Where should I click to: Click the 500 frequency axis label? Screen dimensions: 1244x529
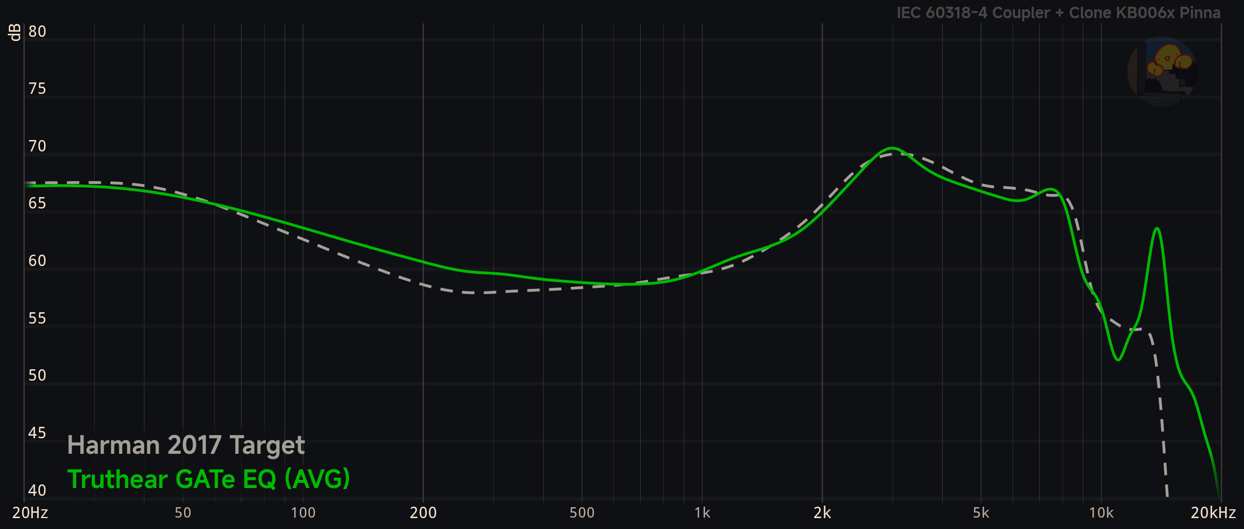pos(582,513)
